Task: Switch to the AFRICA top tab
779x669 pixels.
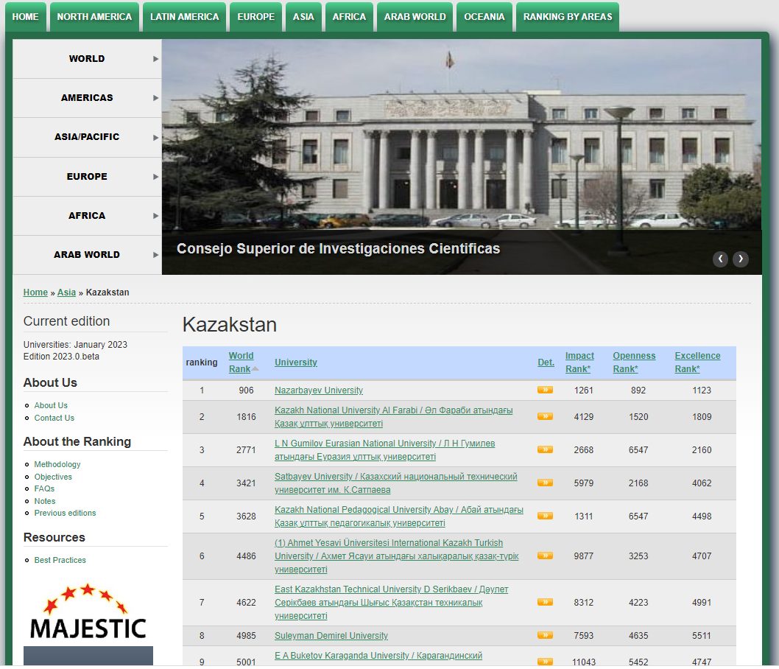Action: pos(349,17)
